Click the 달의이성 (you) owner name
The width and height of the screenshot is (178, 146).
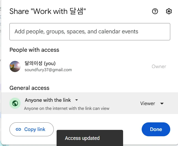pos(40,63)
